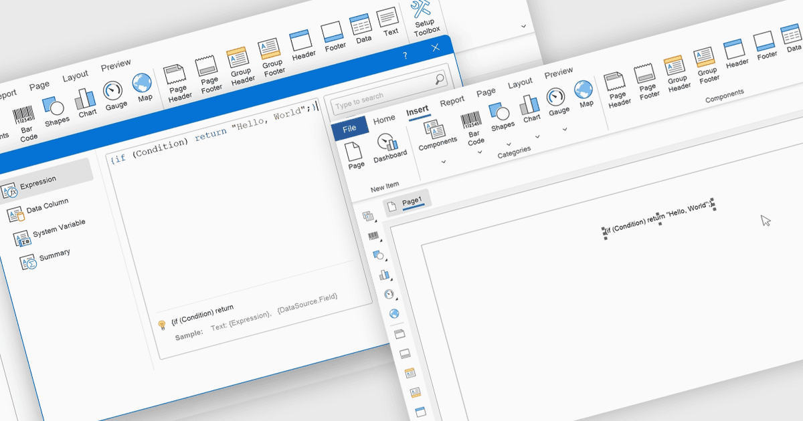Open the Page ribbon tab in the front window
The image size is (803, 421).
coord(486,92)
